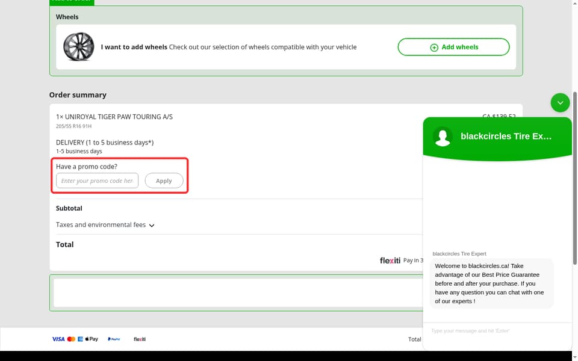
Task: Click the Mastercard payment icon
Action: (71, 339)
